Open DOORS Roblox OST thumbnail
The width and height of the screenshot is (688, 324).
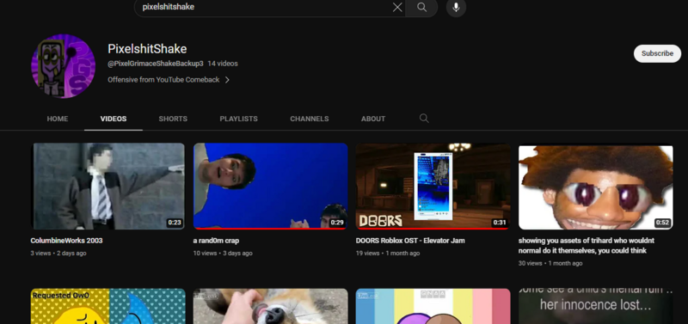433,186
